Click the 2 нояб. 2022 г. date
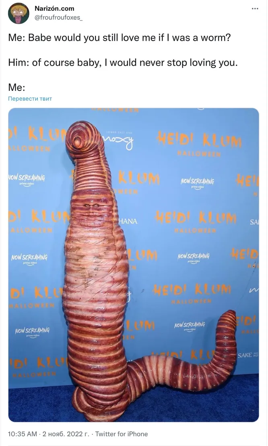Screen dimensions: 268x446 pos(66,434)
